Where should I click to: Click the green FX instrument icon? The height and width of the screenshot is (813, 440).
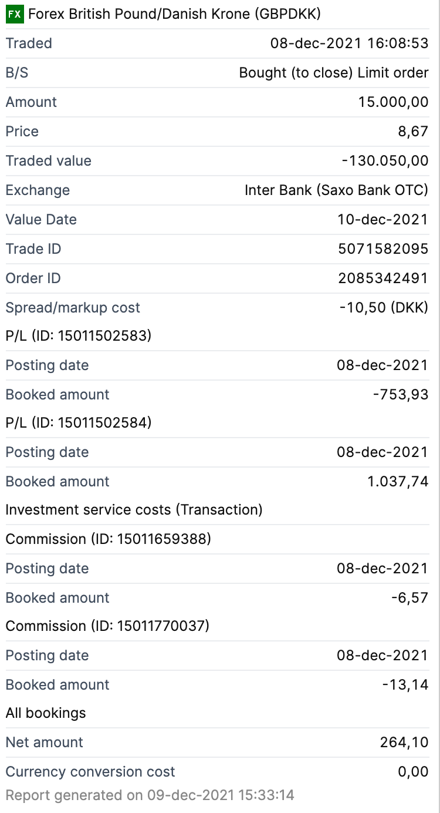(14, 15)
